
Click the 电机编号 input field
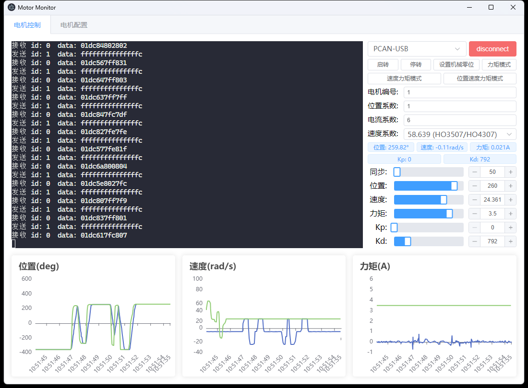click(459, 92)
